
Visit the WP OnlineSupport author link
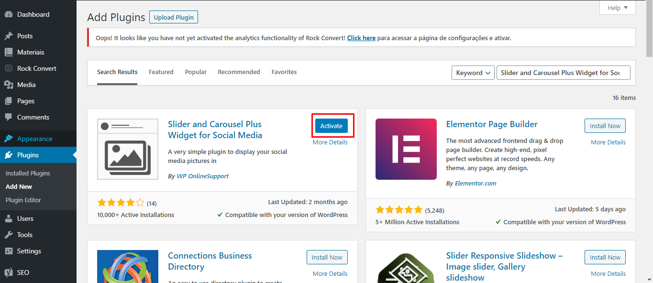(203, 176)
